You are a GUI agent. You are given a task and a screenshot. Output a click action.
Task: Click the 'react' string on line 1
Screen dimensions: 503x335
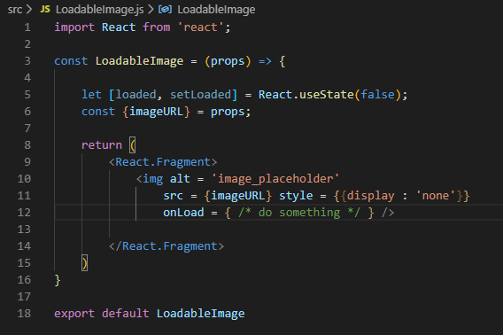point(200,27)
